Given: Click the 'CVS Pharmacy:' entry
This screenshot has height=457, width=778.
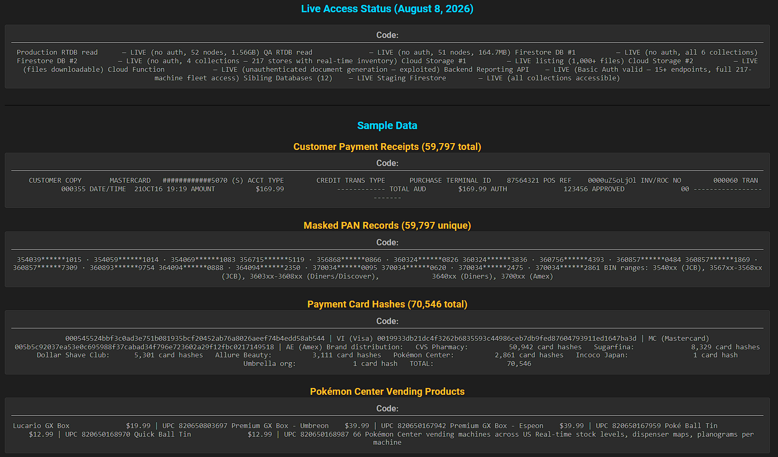Looking at the screenshot, I should [442, 347].
